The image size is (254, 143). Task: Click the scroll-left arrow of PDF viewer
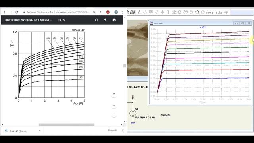2,124
